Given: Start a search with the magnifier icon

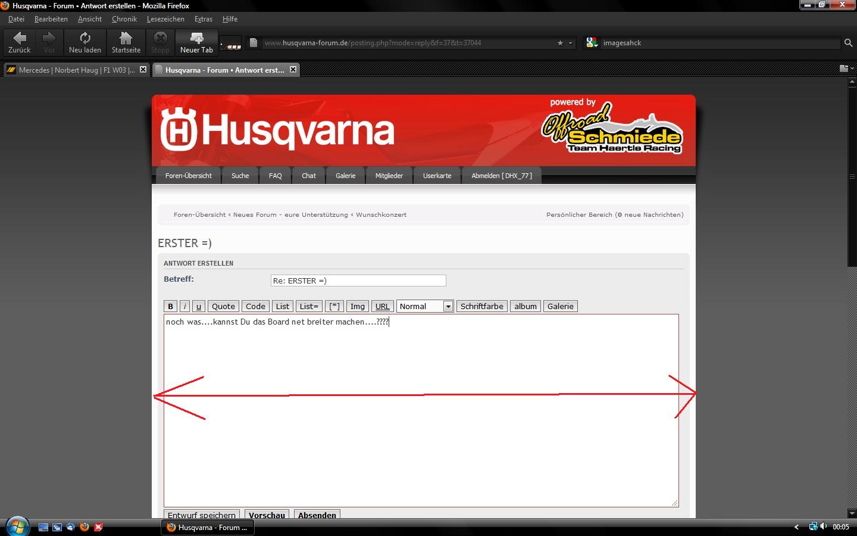Looking at the screenshot, I should tap(848, 42).
